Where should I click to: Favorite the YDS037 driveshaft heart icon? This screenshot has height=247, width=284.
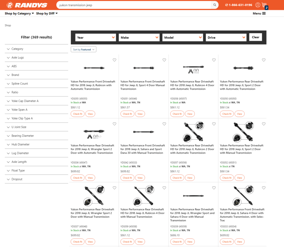114,188
